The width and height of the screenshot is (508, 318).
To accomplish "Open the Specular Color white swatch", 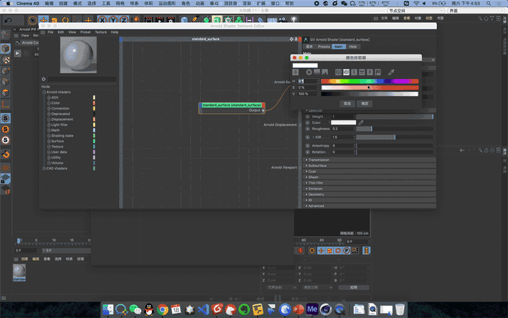I will click(344, 122).
